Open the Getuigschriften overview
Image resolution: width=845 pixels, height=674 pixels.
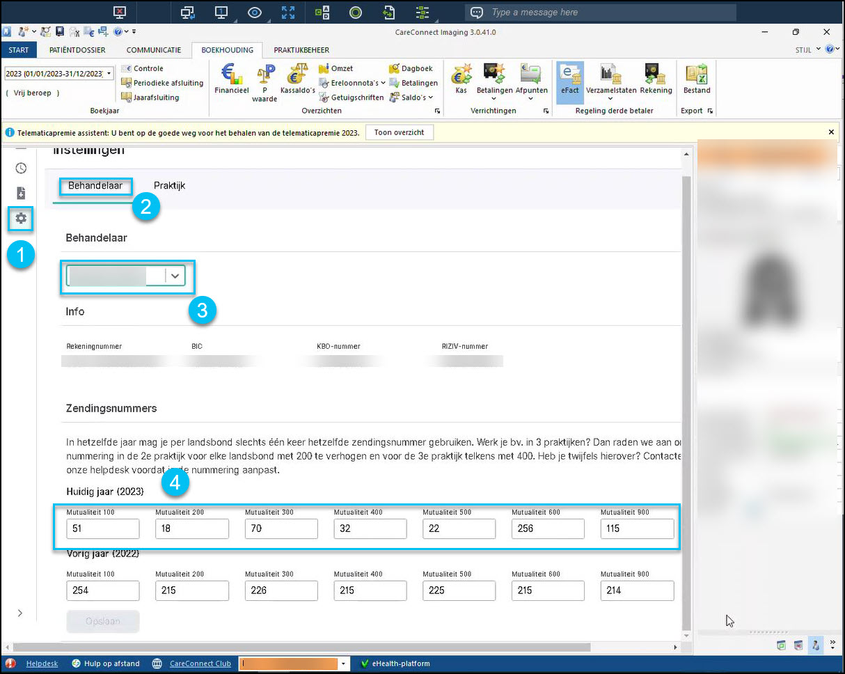click(352, 97)
